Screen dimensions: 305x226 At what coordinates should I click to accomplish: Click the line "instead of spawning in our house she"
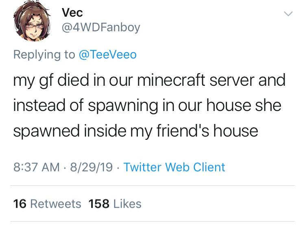[x=147, y=105]
